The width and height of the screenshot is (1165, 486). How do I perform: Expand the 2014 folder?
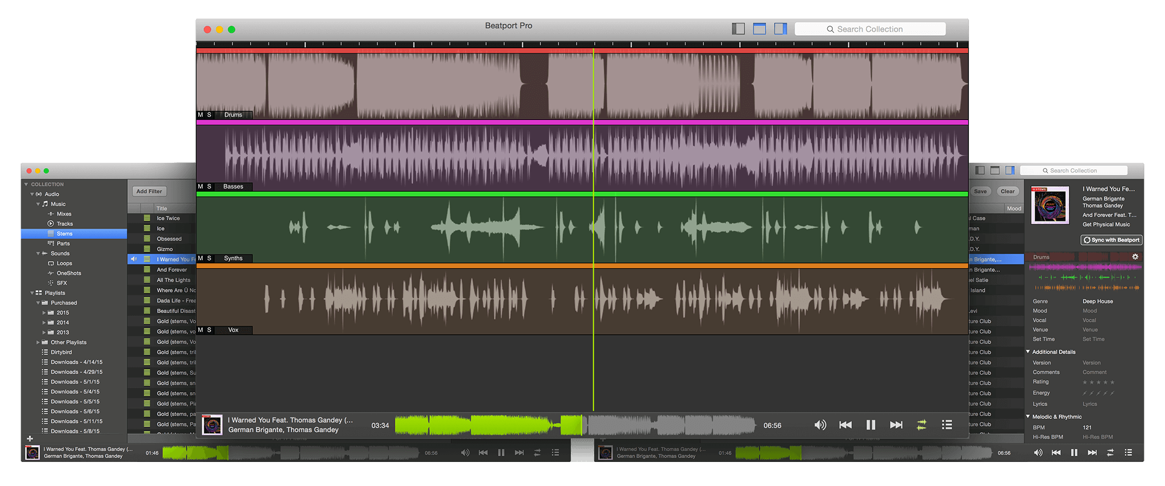tap(44, 323)
